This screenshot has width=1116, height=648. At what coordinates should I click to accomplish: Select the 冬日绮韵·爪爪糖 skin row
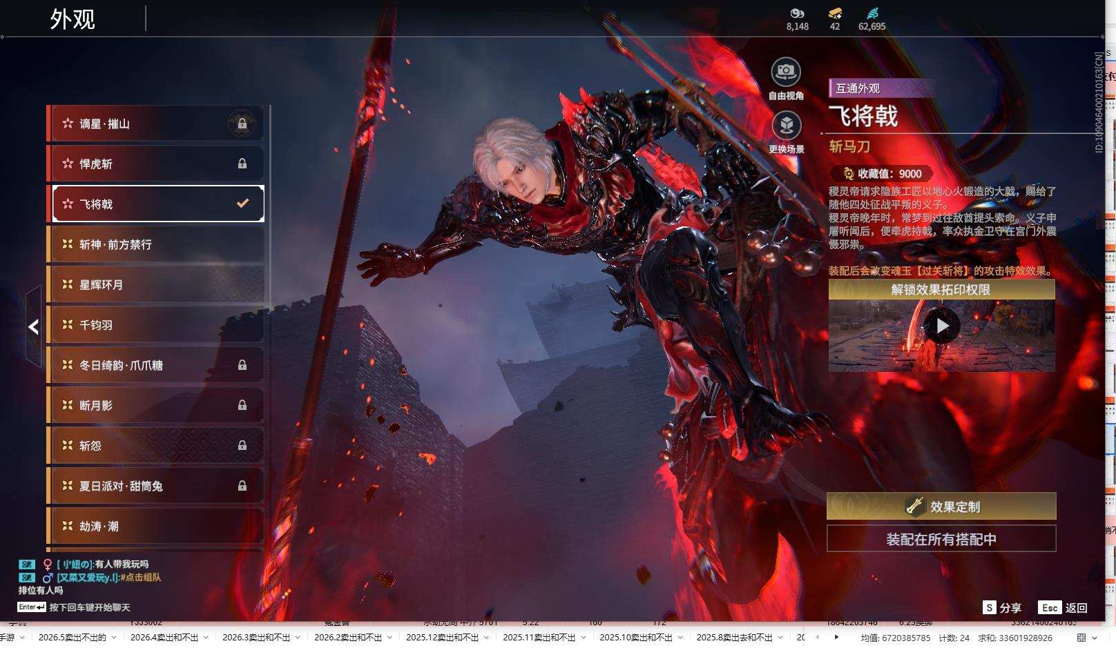(156, 365)
